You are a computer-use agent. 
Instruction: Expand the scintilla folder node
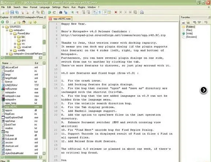[x=11, y=50]
